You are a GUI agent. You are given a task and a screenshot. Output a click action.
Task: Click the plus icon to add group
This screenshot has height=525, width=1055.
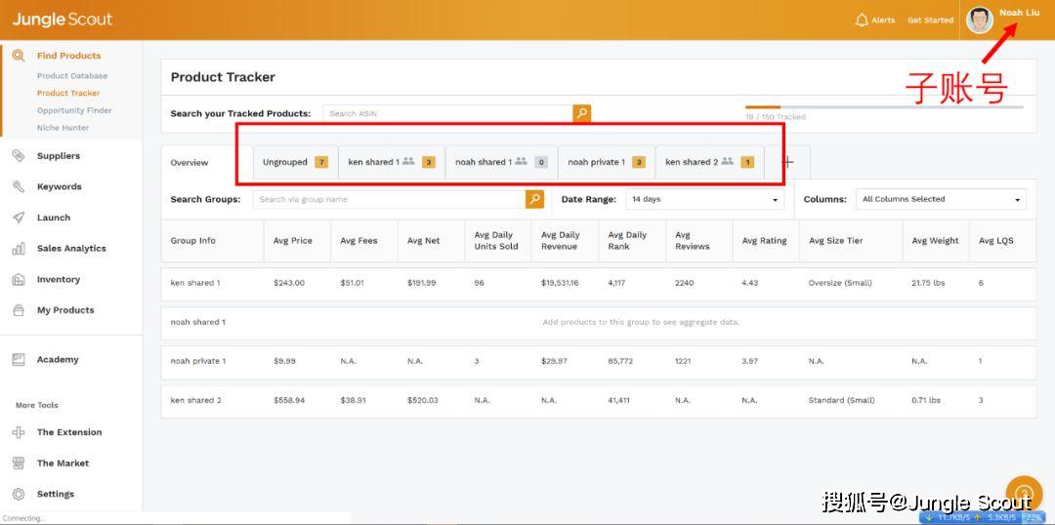(788, 162)
